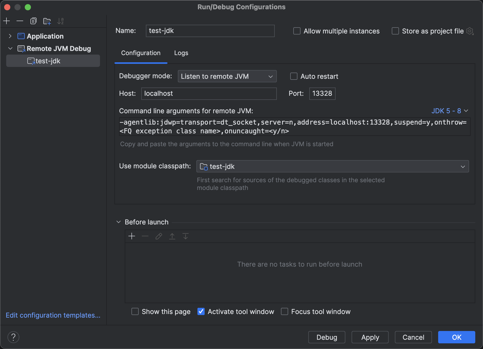Screen dimensions: 483x349
Task: Uncheck Activate tool window
Action: [x=201, y=312]
